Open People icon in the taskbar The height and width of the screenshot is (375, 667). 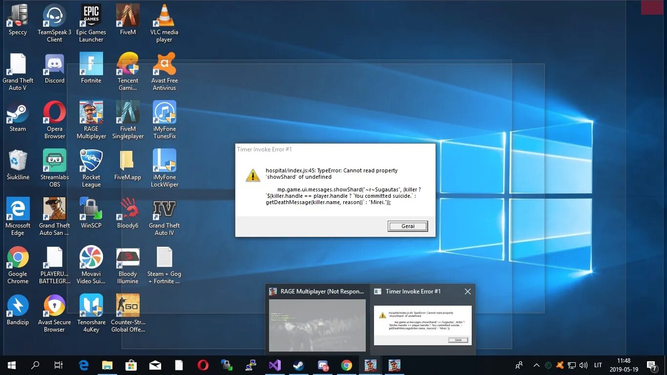click(519, 365)
